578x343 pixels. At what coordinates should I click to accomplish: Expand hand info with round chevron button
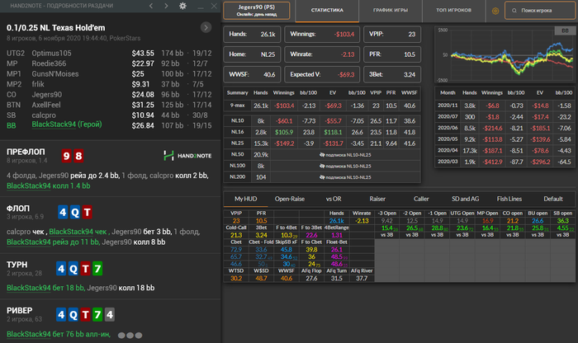[x=206, y=27]
